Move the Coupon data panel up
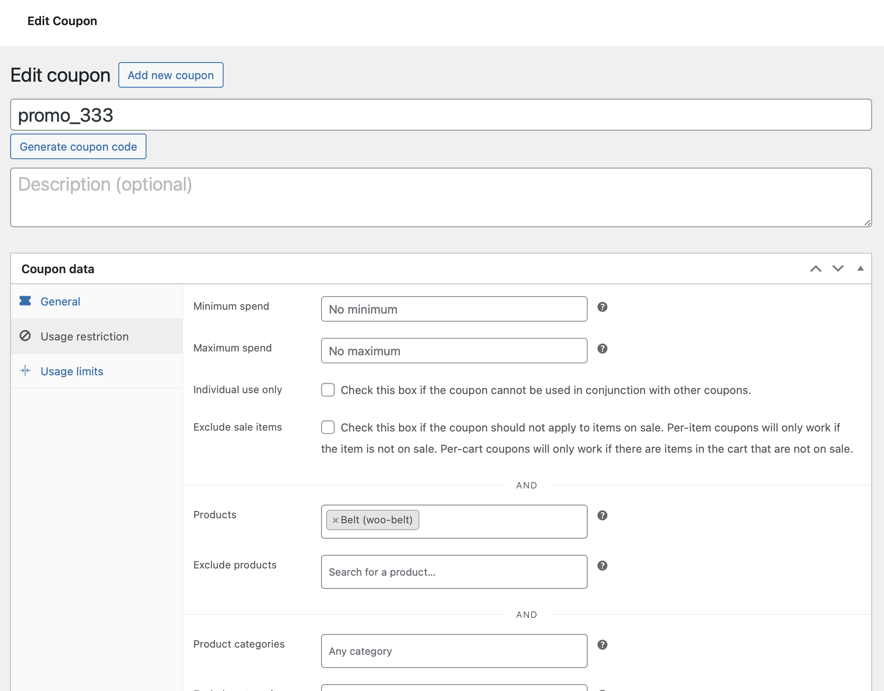The width and height of the screenshot is (884, 691). pos(816,268)
